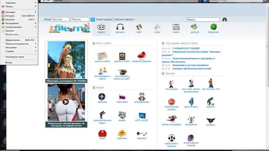Open наше кино flag icon
This screenshot has width=269, height=151.
[122, 97]
